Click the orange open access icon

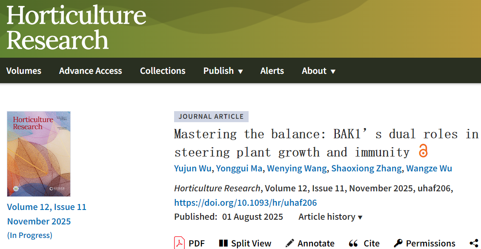[x=423, y=151]
